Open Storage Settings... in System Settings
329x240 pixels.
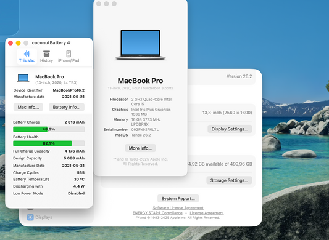pos(229,180)
